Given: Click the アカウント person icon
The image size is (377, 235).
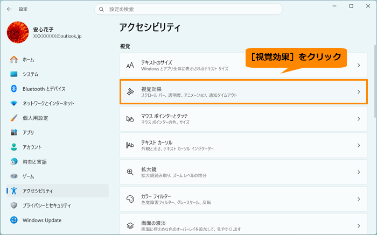Looking at the screenshot, I should tap(14, 147).
